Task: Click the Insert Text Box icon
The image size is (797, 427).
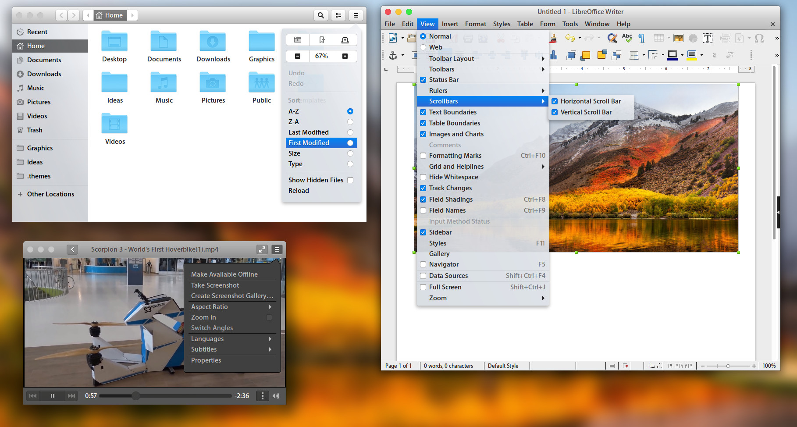Action: point(707,38)
